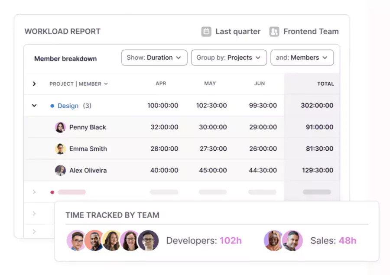Open Alex Oliveira's avatar

tap(60, 170)
